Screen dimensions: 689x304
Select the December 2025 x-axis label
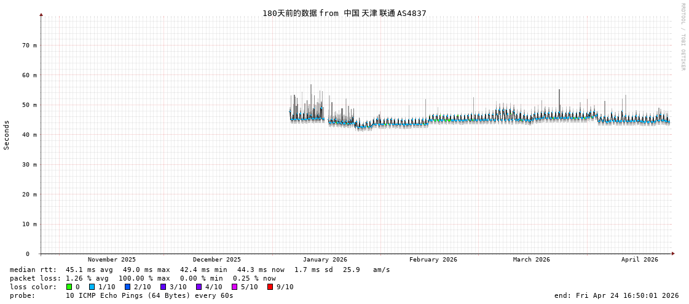pos(217,260)
